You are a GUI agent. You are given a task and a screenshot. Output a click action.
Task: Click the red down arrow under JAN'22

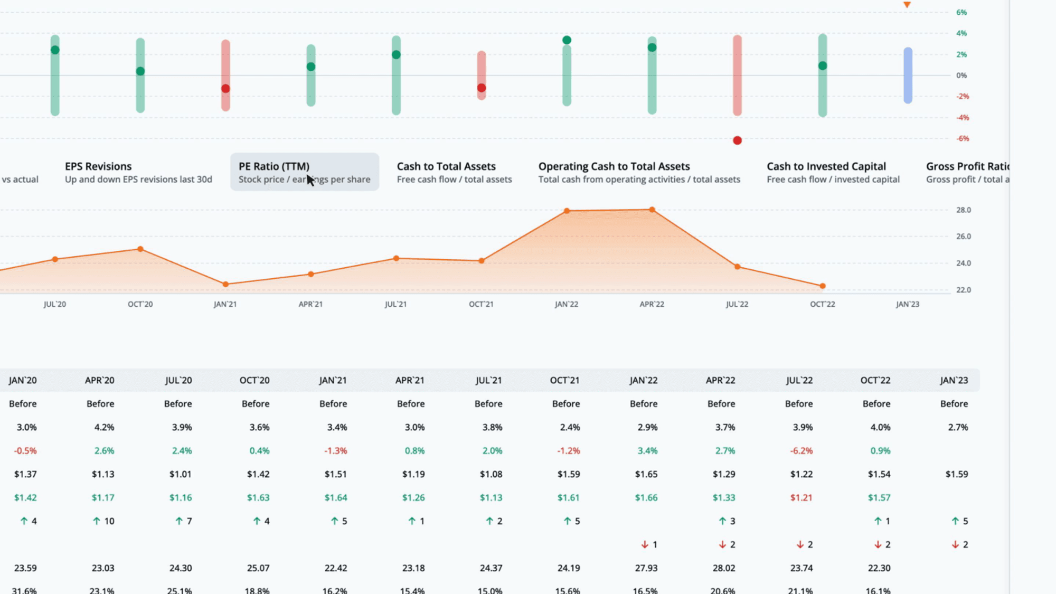point(644,544)
